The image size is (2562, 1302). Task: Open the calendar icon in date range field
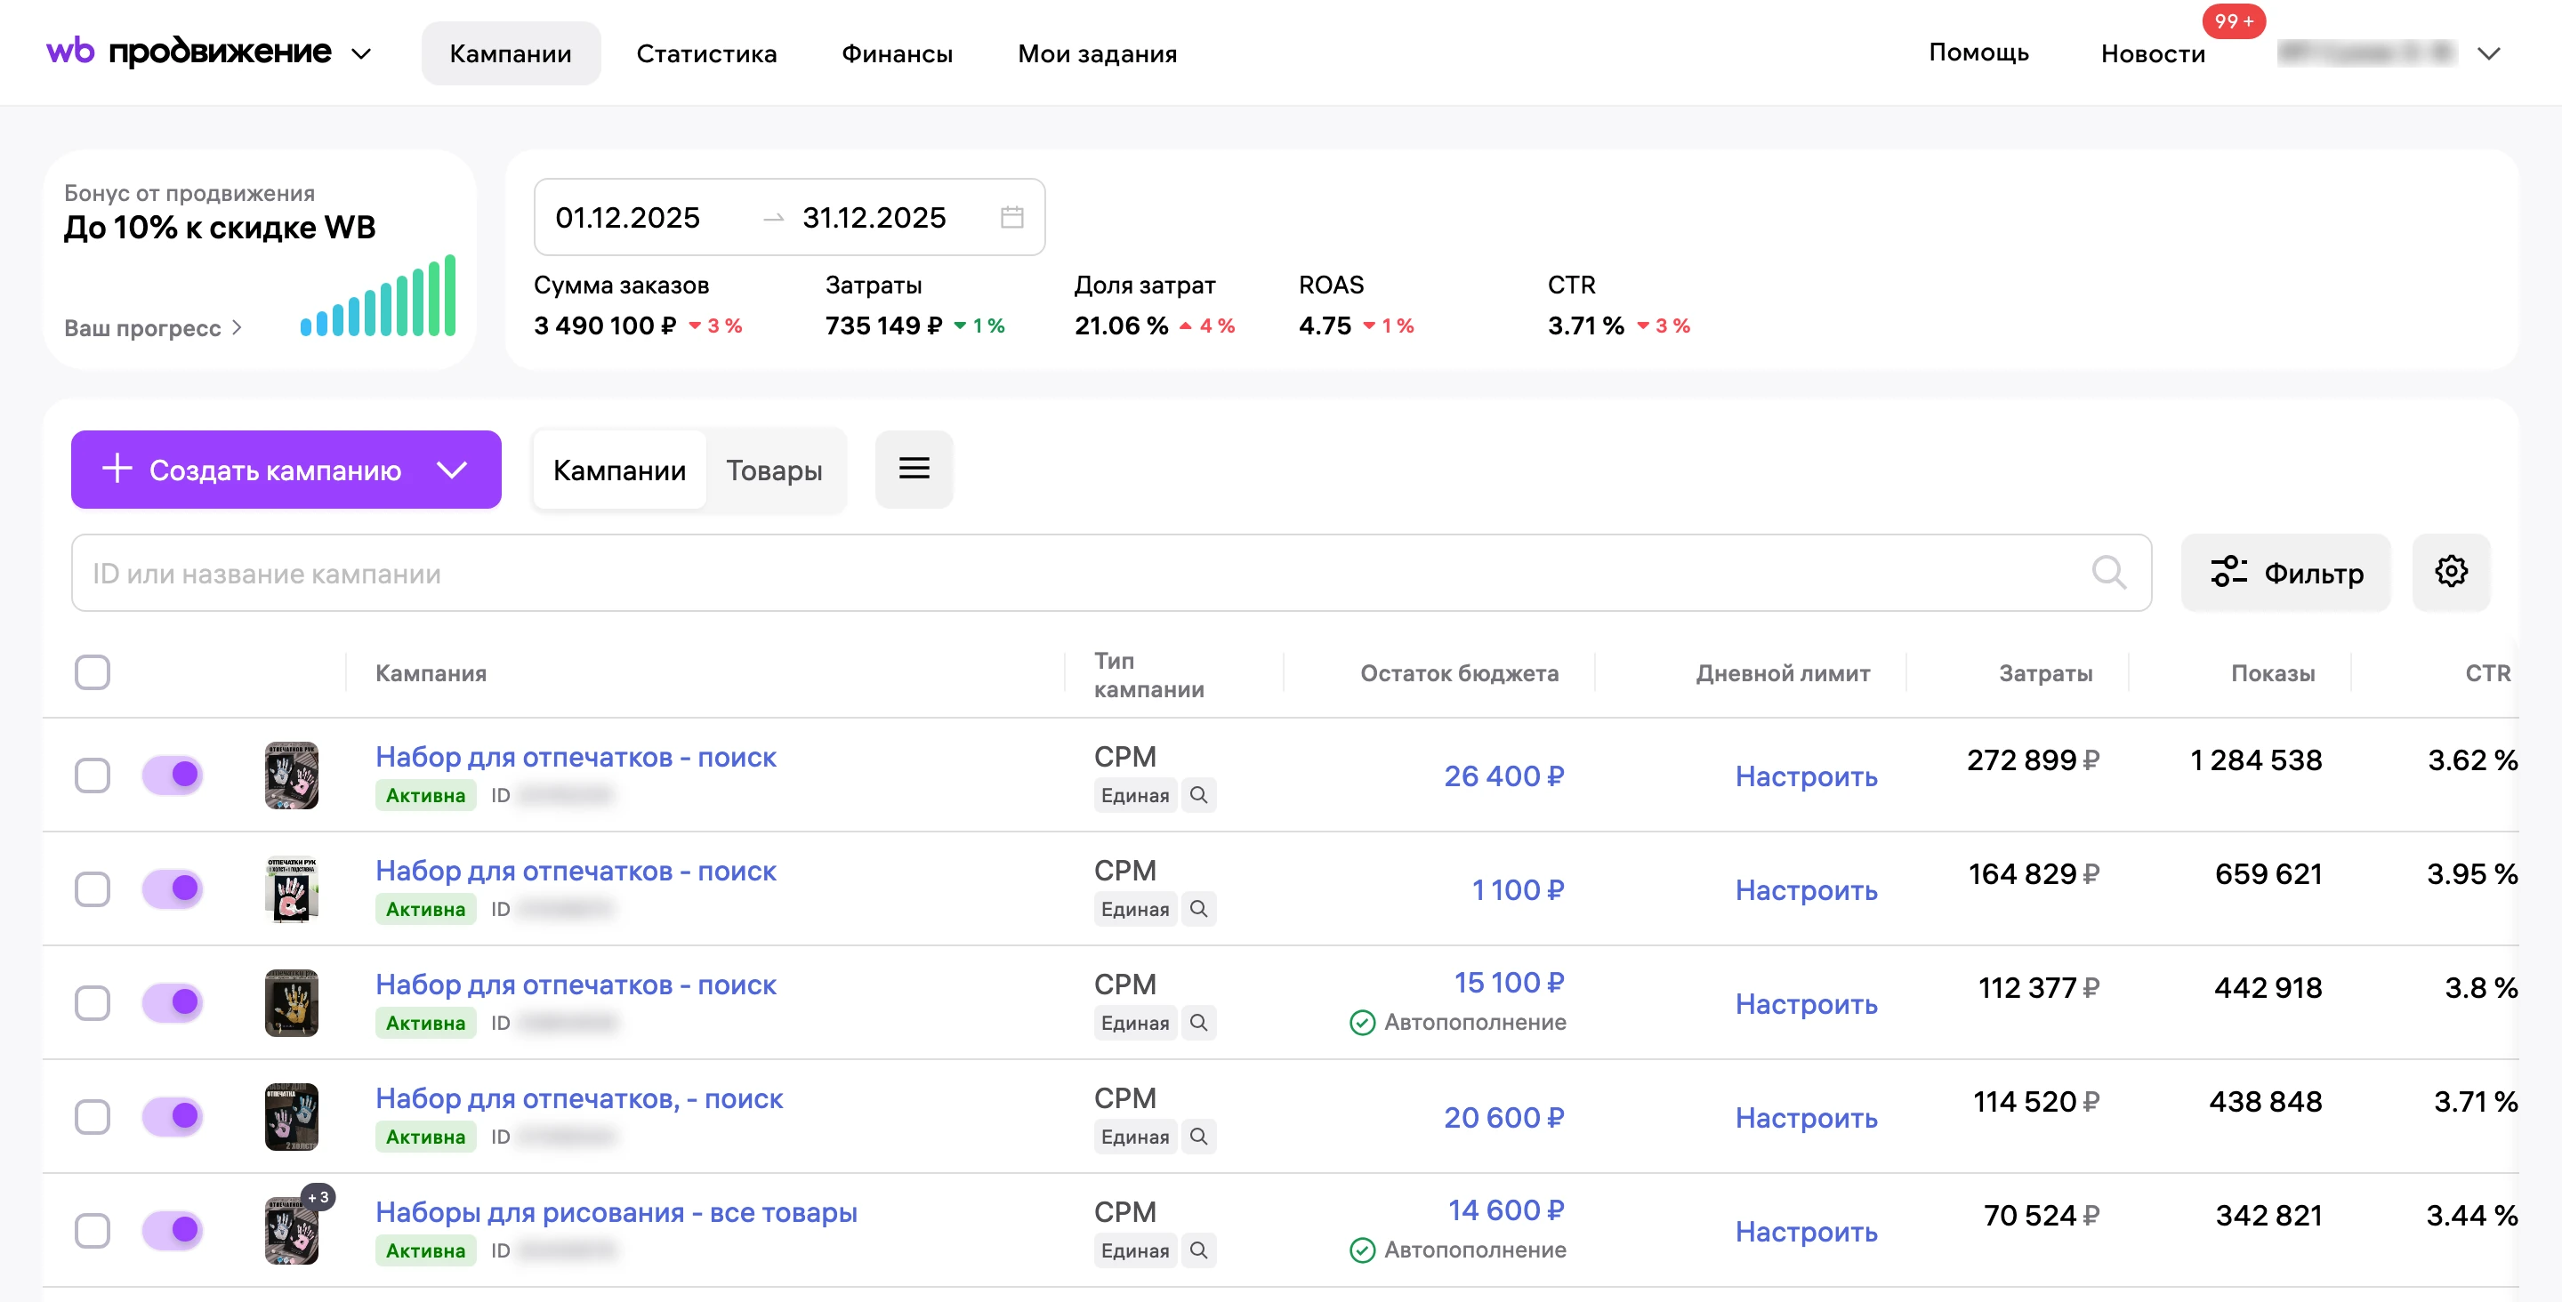coord(1011,217)
